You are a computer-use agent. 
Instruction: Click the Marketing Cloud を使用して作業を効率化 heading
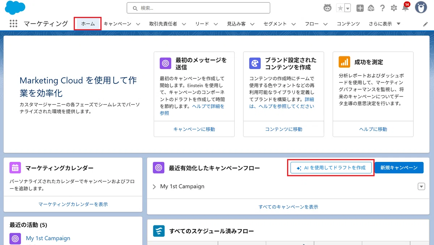pyautogui.click(x=78, y=87)
